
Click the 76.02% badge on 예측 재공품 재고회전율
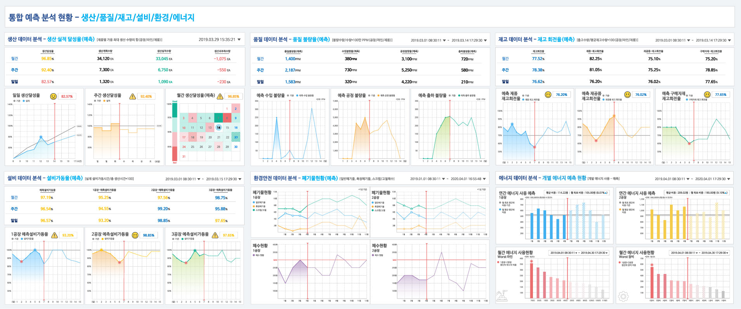(x=641, y=95)
